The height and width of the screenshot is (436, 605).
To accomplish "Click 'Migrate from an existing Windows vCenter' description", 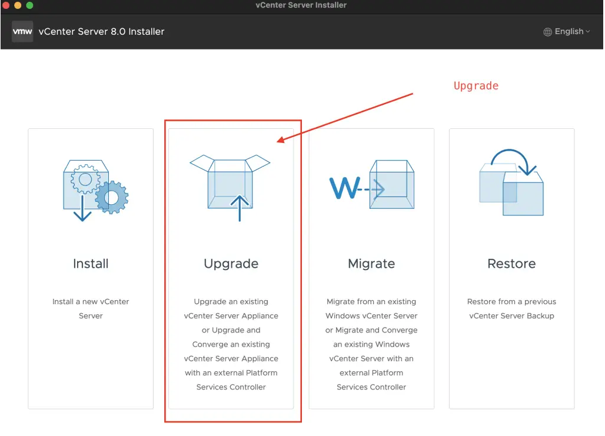I will (371, 344).
